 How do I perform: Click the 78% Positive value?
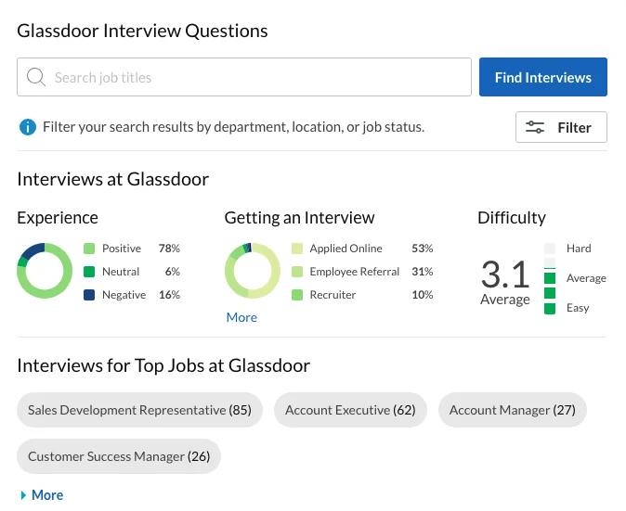(169, 249)
